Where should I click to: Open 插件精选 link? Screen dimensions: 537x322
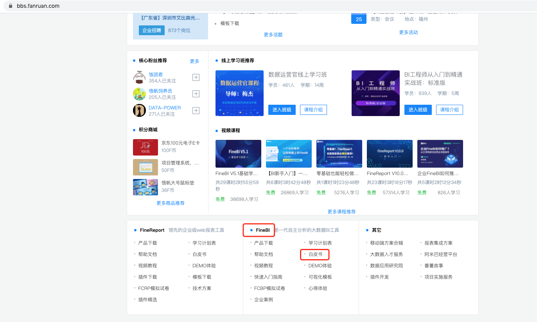click(x=147, y=300)
